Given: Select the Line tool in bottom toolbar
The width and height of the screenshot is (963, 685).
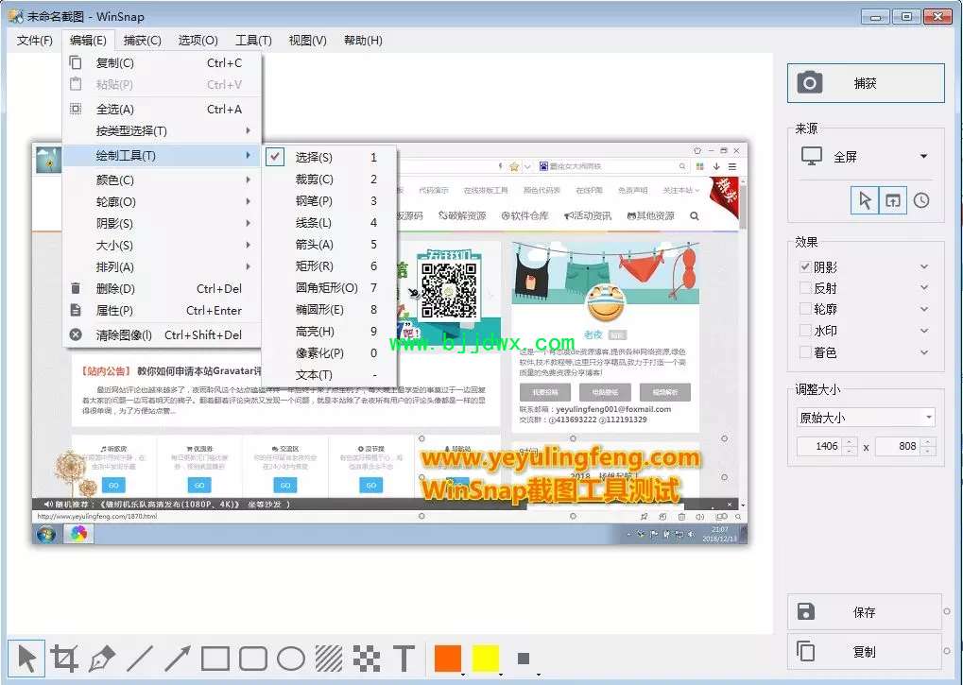Looking at the screenshot, I should point(140,659).
